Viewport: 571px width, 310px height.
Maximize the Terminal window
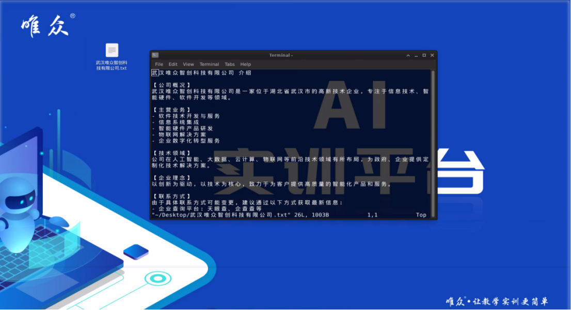[424, 55]
